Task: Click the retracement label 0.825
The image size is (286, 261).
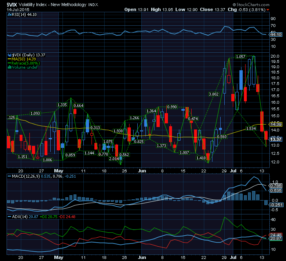Action: [139, 142]
